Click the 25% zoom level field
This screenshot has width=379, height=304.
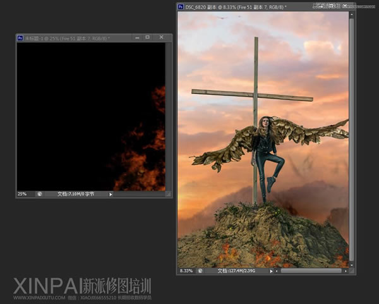pos(22,194)
